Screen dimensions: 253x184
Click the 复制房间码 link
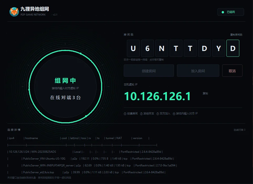236,35
